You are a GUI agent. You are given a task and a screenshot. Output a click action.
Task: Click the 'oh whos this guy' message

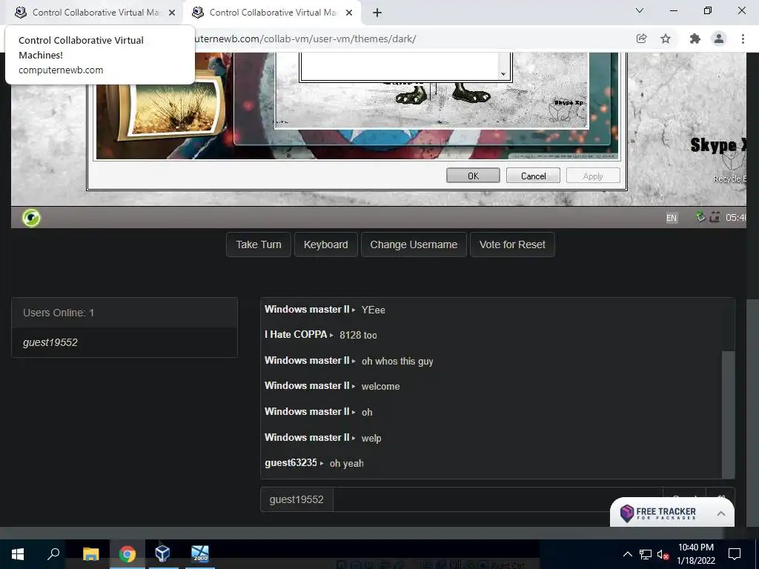coord(397,361)
